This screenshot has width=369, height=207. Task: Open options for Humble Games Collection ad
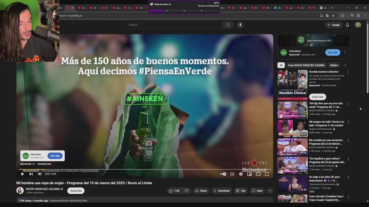tap(348, 72)
